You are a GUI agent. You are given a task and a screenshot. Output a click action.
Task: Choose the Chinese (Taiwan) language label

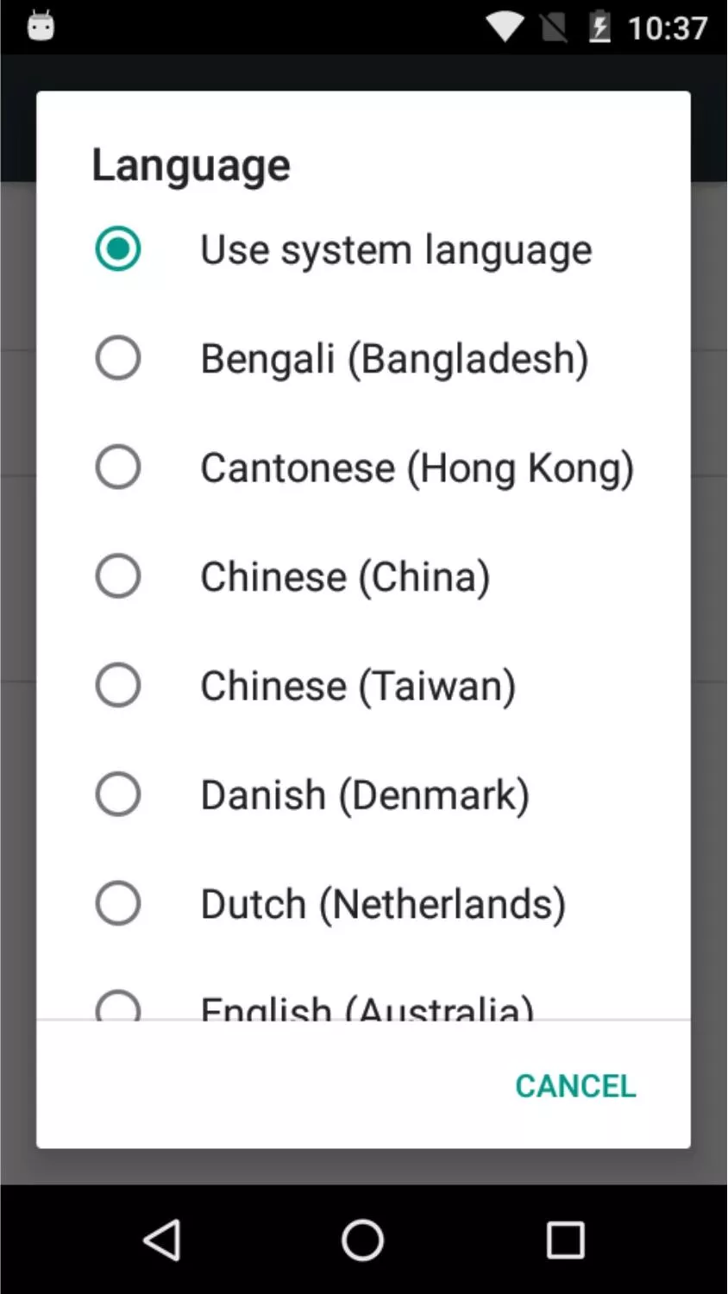[358, 687]
